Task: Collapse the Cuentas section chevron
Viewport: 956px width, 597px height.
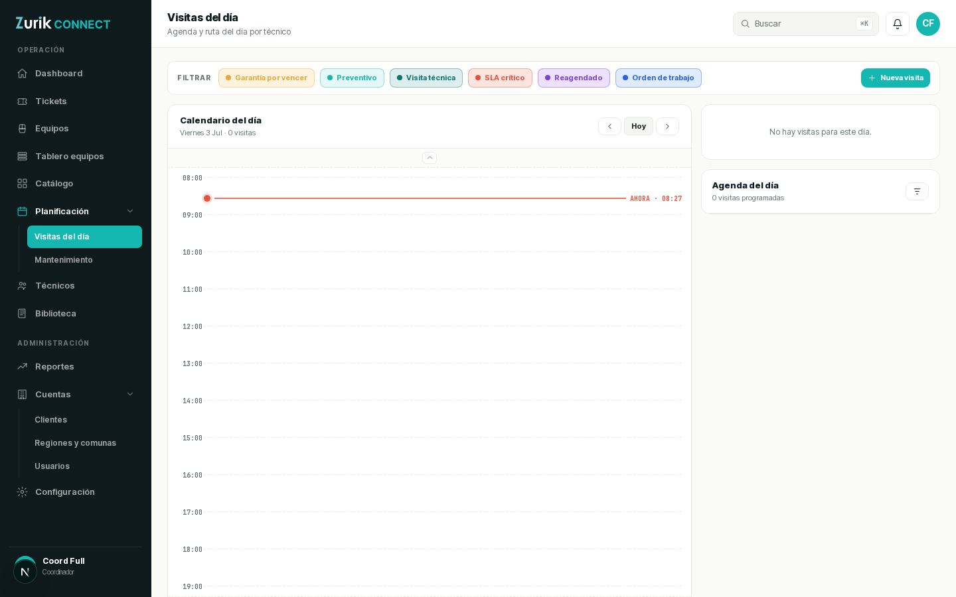Action: click(130, 394)
